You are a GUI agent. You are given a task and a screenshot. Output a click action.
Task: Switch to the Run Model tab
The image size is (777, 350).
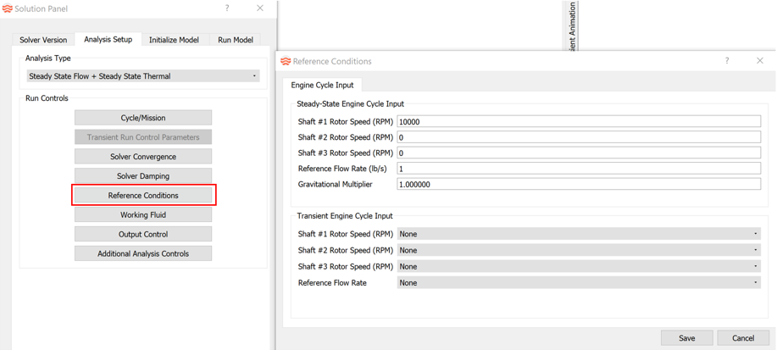(x=236, y=40)
